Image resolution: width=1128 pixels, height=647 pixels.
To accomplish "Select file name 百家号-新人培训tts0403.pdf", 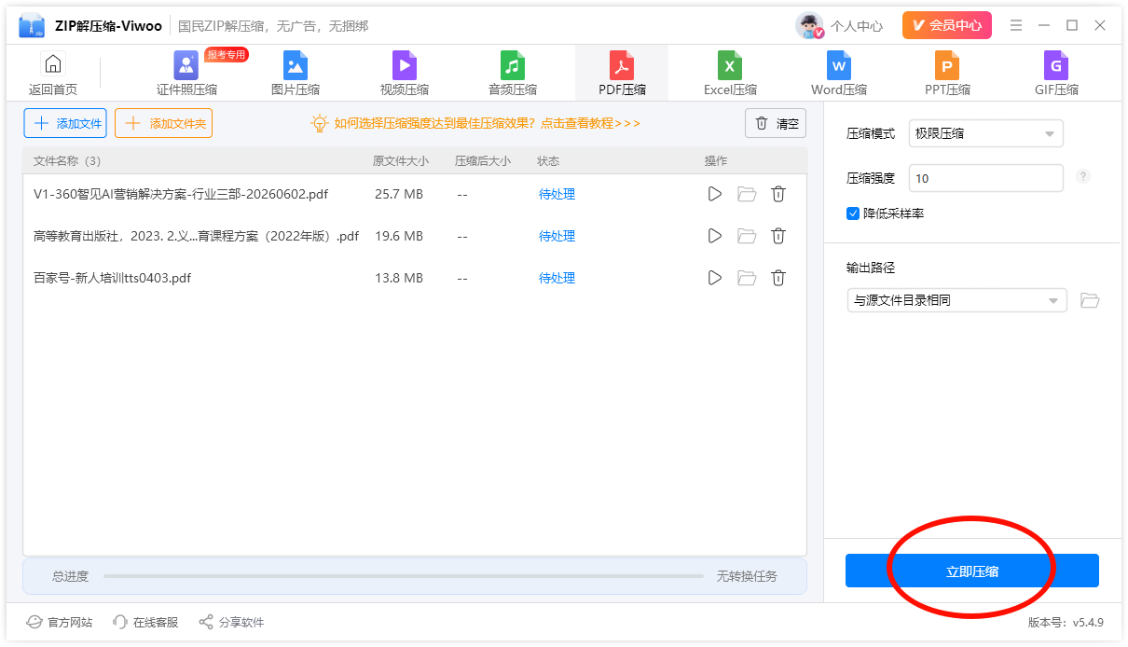I will (x=112, y=278).
